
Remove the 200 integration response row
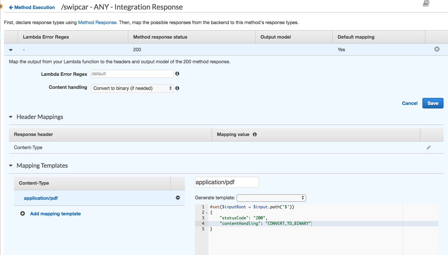click(x=437, y=49)
